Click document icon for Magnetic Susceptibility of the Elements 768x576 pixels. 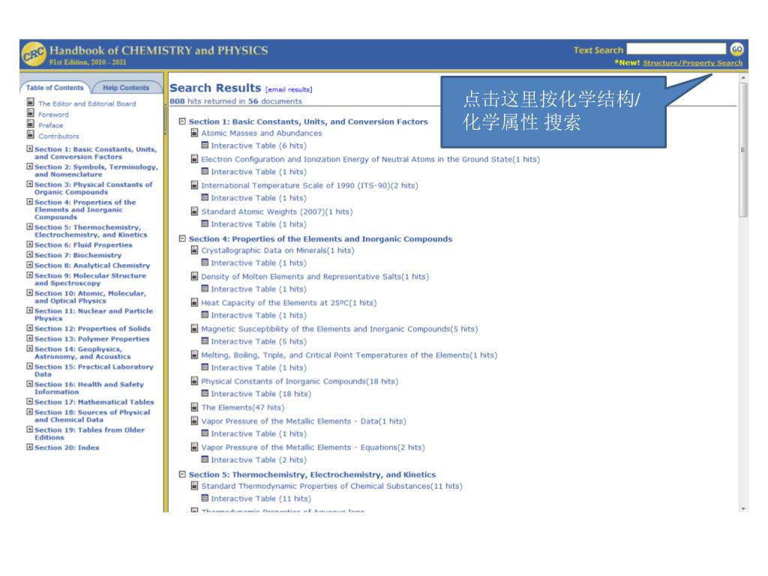coord(194,328)
